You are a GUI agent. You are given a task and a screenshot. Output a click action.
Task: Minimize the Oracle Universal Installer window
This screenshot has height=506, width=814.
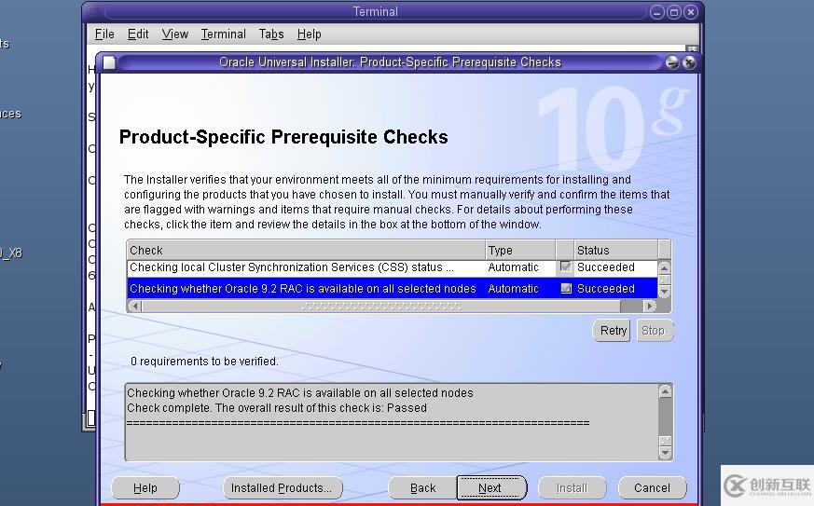672,62
